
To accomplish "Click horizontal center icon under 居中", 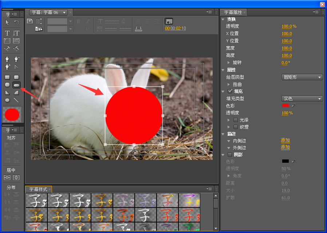I will [16, 178].
